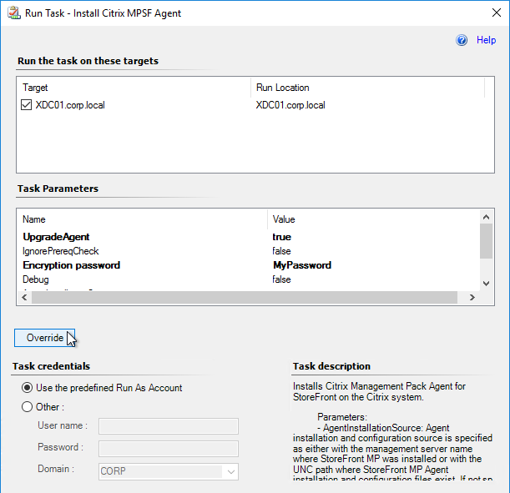The height and width of the screenshot is (493, 510).
Task: Select the Target column header
Action: click(134, 88)
